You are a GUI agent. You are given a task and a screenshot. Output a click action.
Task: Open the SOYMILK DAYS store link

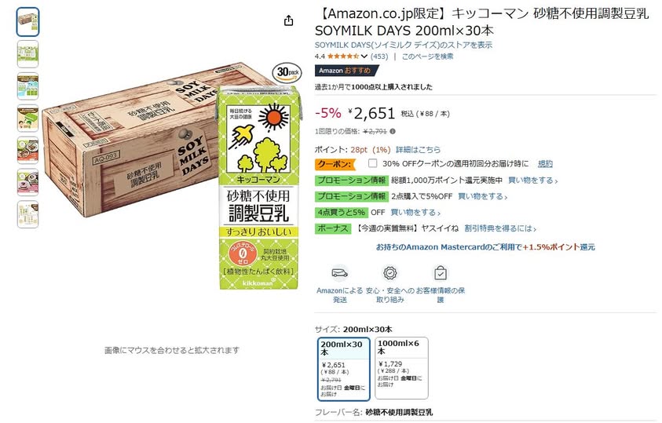[404, 45]
